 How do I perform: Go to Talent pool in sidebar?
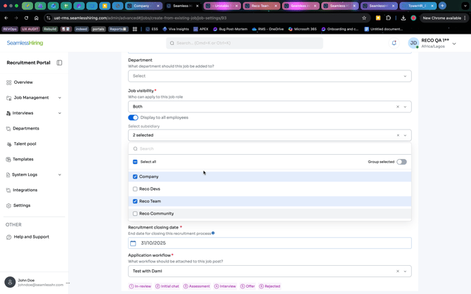click(x=25, y=143)
